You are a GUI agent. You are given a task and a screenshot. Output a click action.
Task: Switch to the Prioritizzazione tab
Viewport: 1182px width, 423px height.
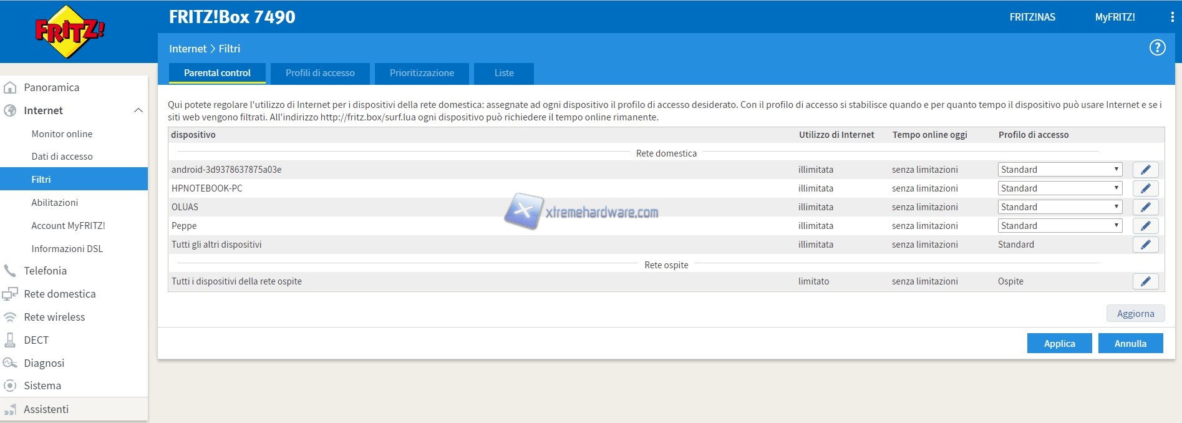point(422,73)
